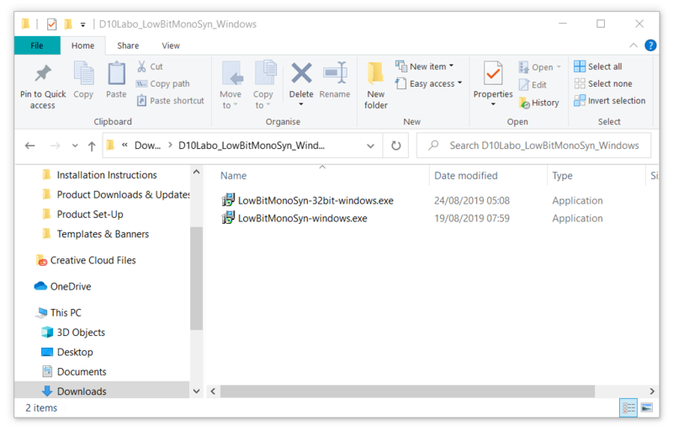
Task: Open the File tab
Action: click(x=37, y=45)
